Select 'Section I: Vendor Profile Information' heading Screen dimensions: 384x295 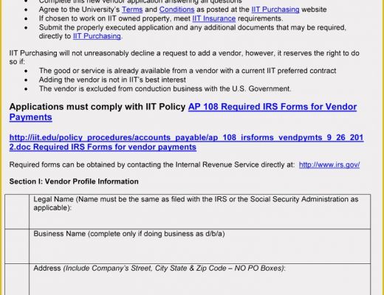pos(74,181)
